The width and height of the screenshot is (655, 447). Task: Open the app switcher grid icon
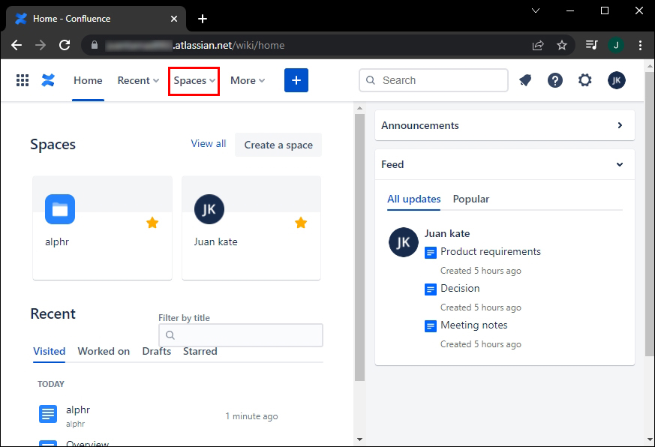coord(23,80)
